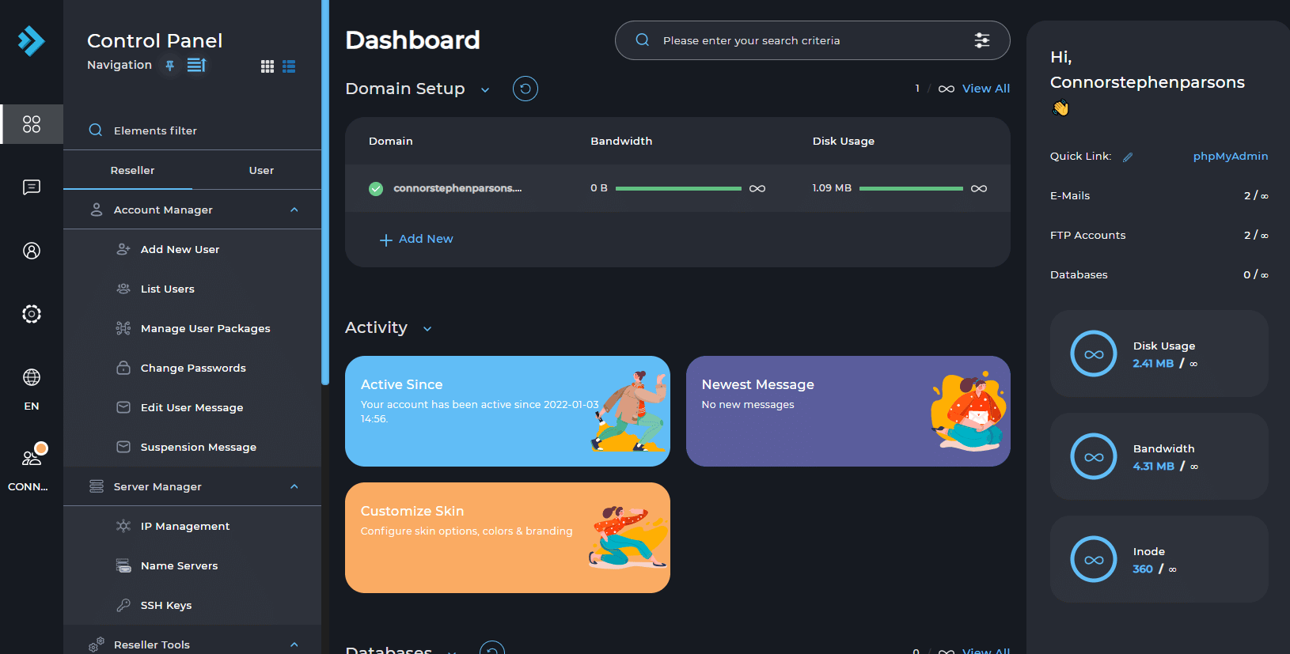Expand the Domain Setup dropdown chevron
This screenshot has width=1290, height=654.
coord(485,90)
